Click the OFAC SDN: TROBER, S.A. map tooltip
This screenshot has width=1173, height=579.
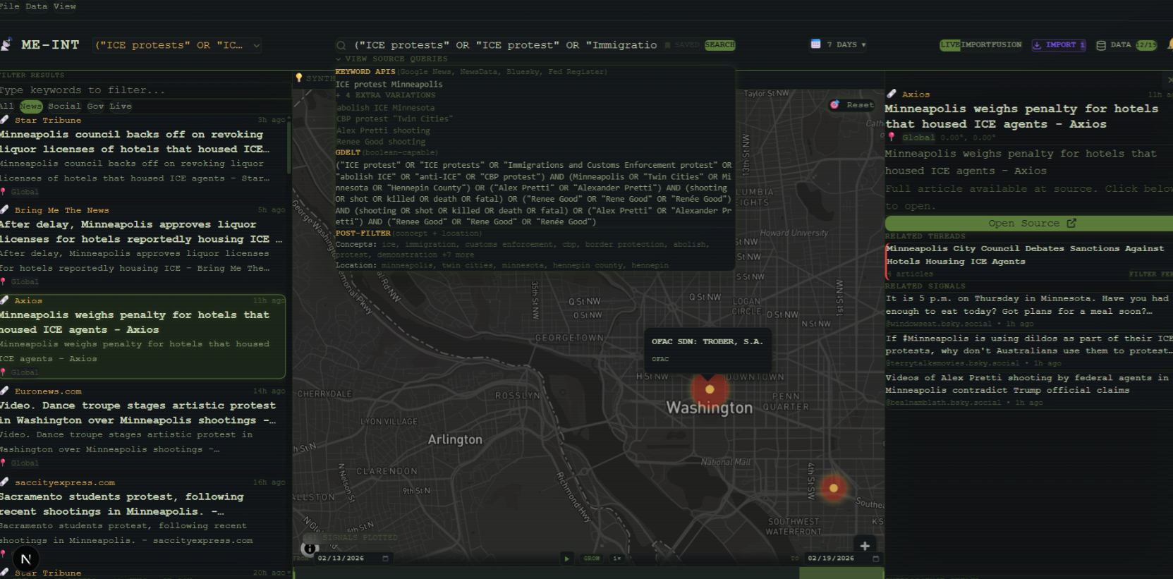[x=707, y=350]
